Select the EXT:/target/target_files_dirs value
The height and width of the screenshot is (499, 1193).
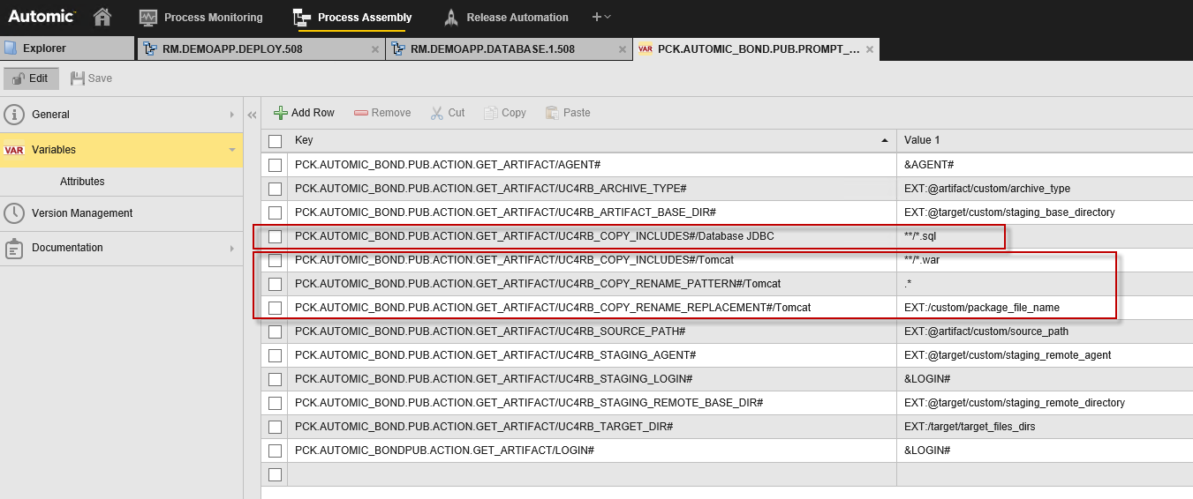coord(1045,427)
